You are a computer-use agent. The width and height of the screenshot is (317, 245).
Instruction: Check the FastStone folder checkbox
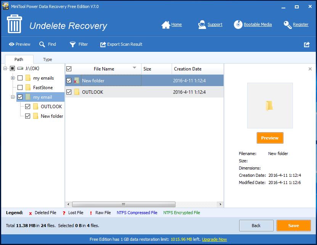[20, 88]
